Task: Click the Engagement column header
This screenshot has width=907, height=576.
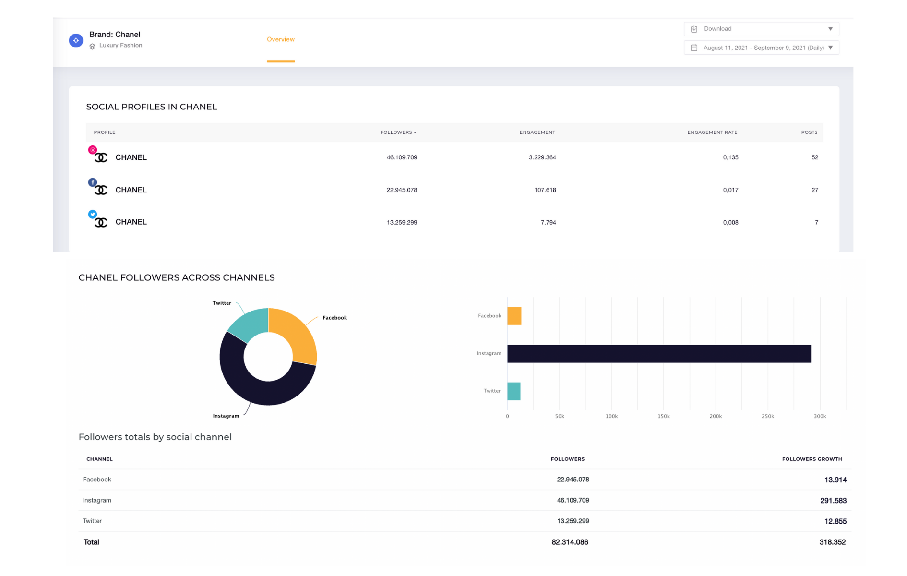Action: (x=537, y=132)
